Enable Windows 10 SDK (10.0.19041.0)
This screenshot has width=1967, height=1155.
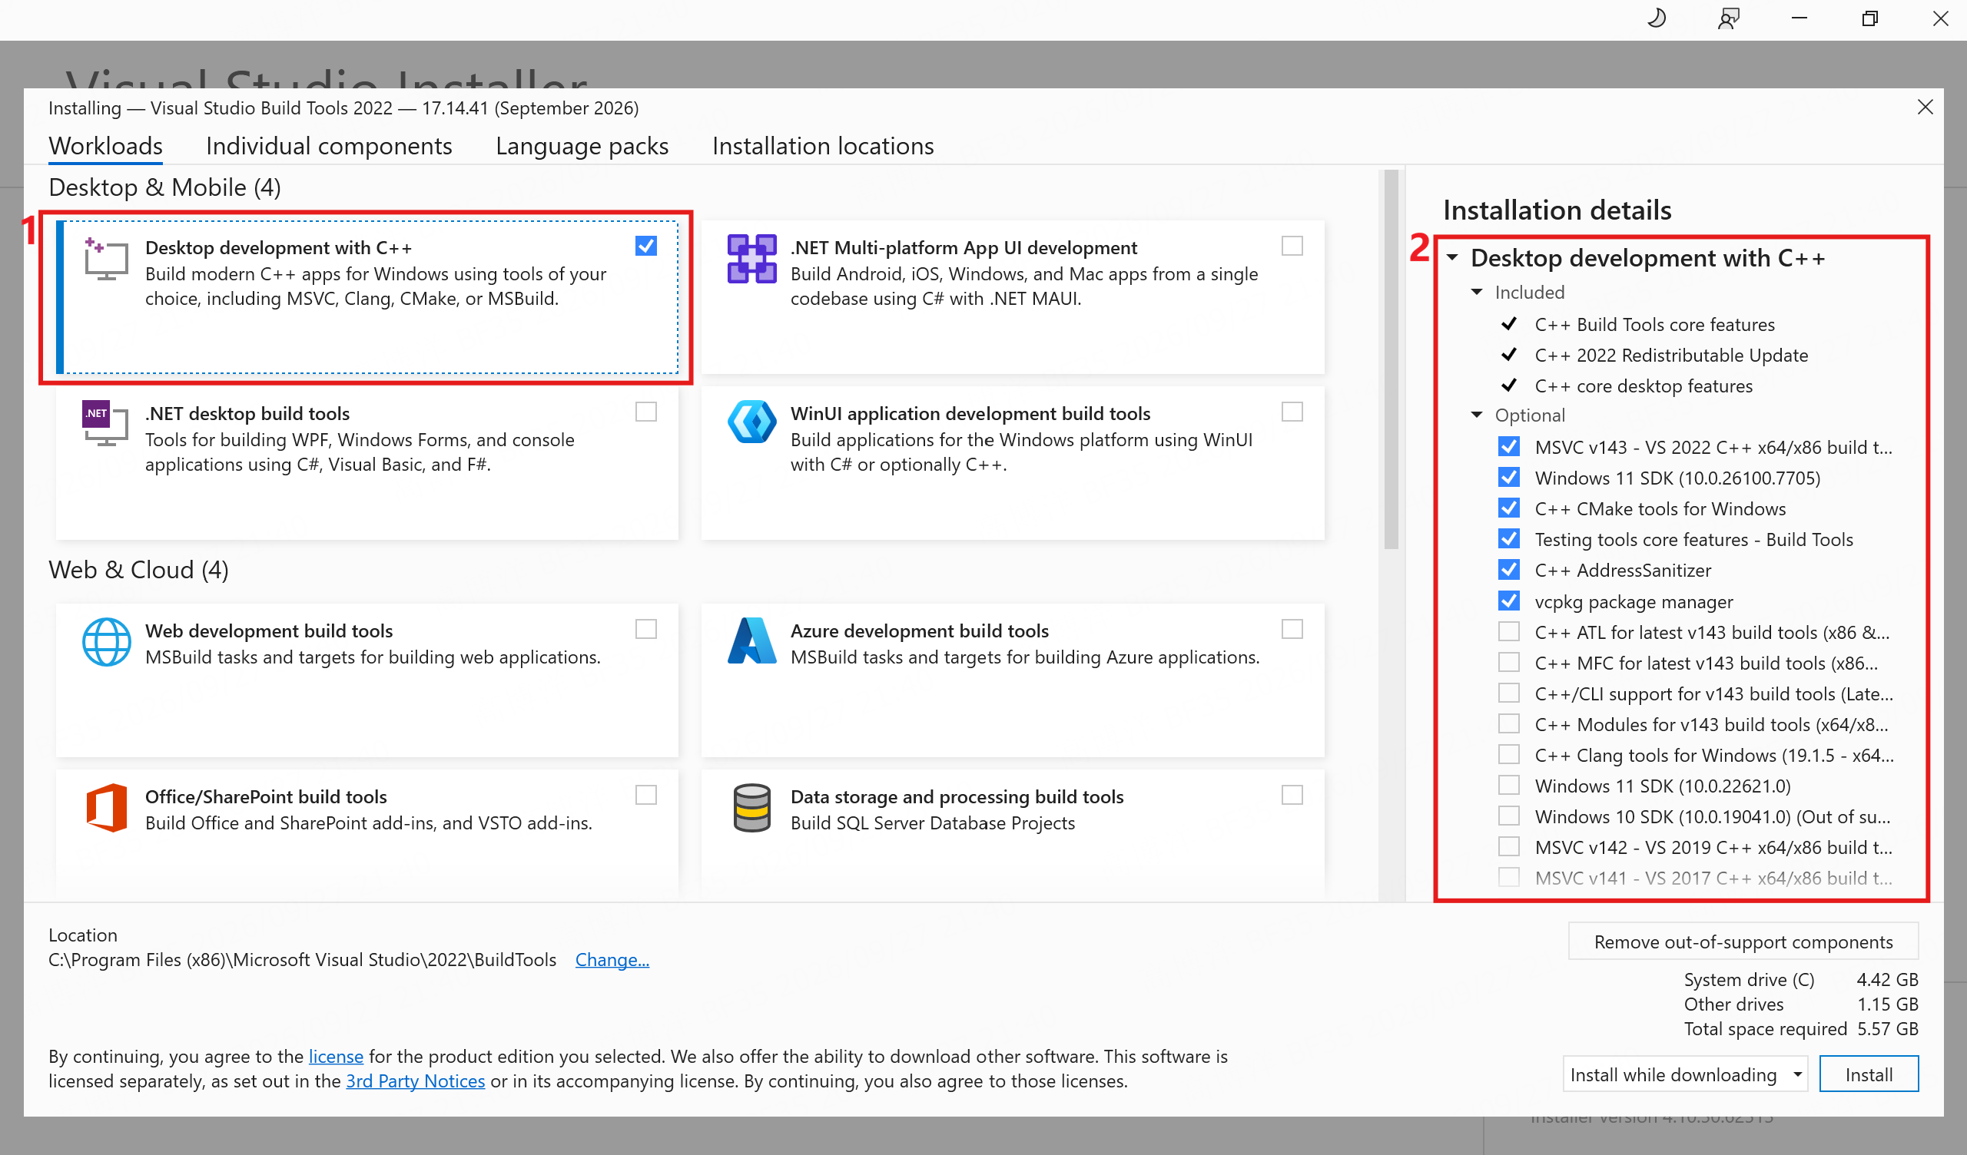pos(1509,816)
